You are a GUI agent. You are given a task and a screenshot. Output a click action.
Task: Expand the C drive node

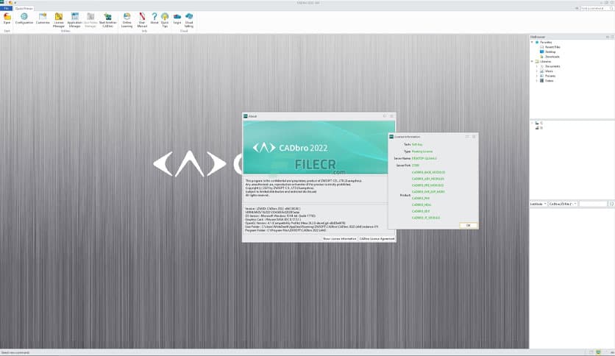coord(533,123)
